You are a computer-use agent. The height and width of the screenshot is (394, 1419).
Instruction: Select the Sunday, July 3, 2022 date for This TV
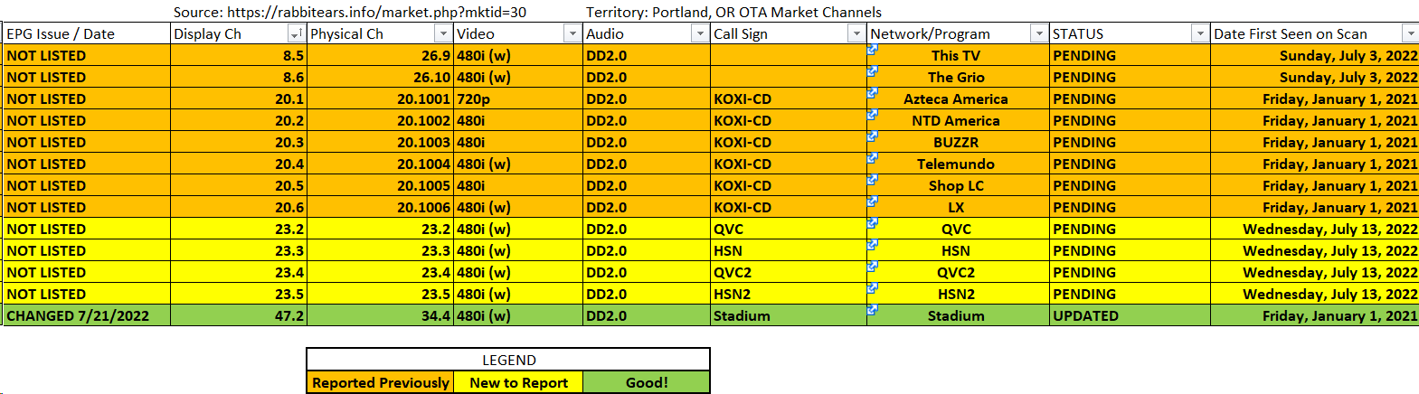tap(1315, 55)
